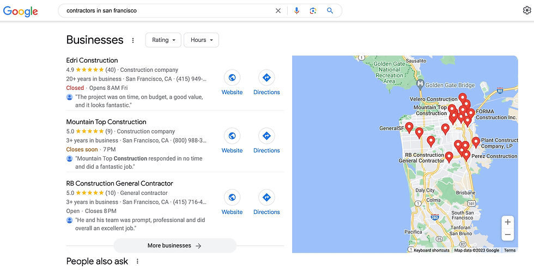
Task: Click review "The project was on time"
Action: (139, 101)
